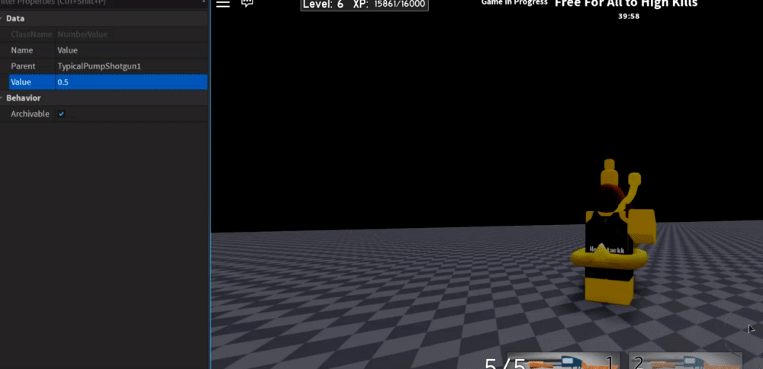Click the 'Game in Progress' status text
This screenshot has height=369, width=763.
[x=514, y=2]
